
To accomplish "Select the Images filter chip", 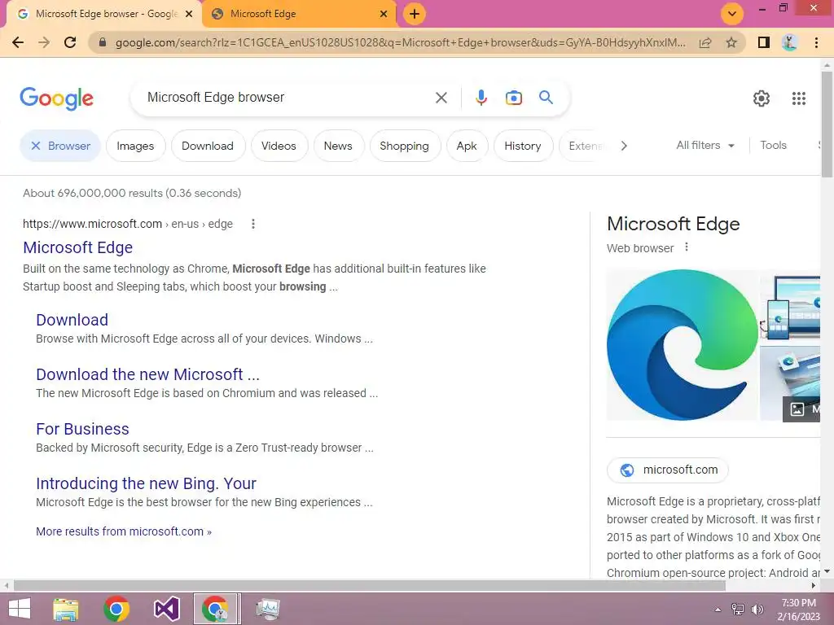I will click(136, 146).
